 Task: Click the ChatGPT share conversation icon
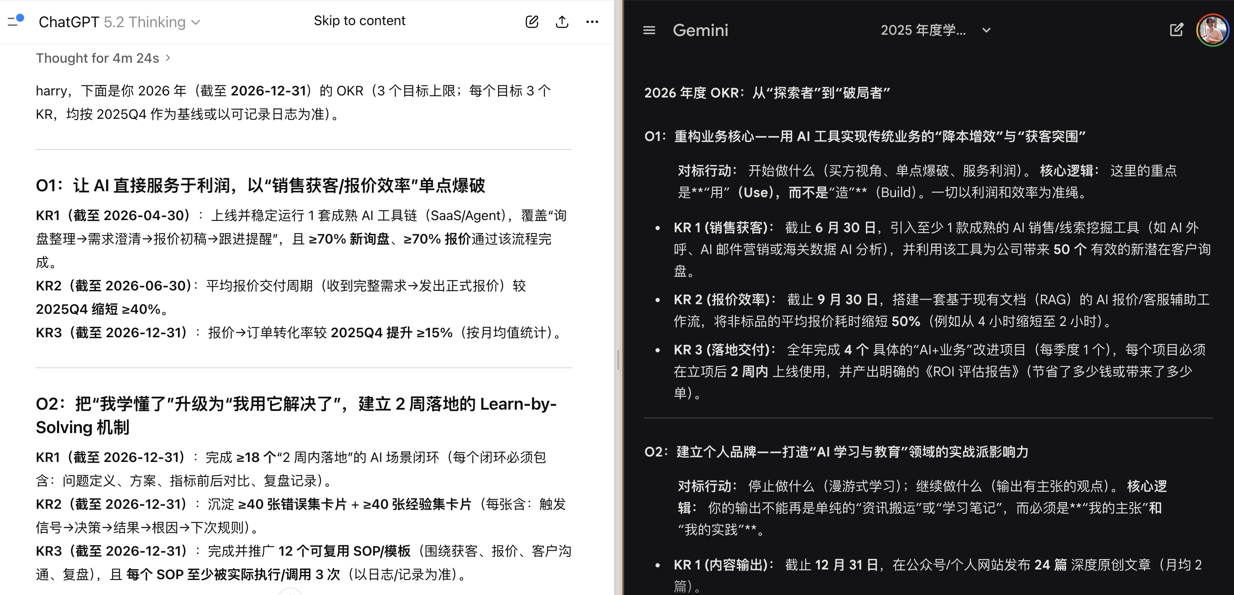point(562,21)
